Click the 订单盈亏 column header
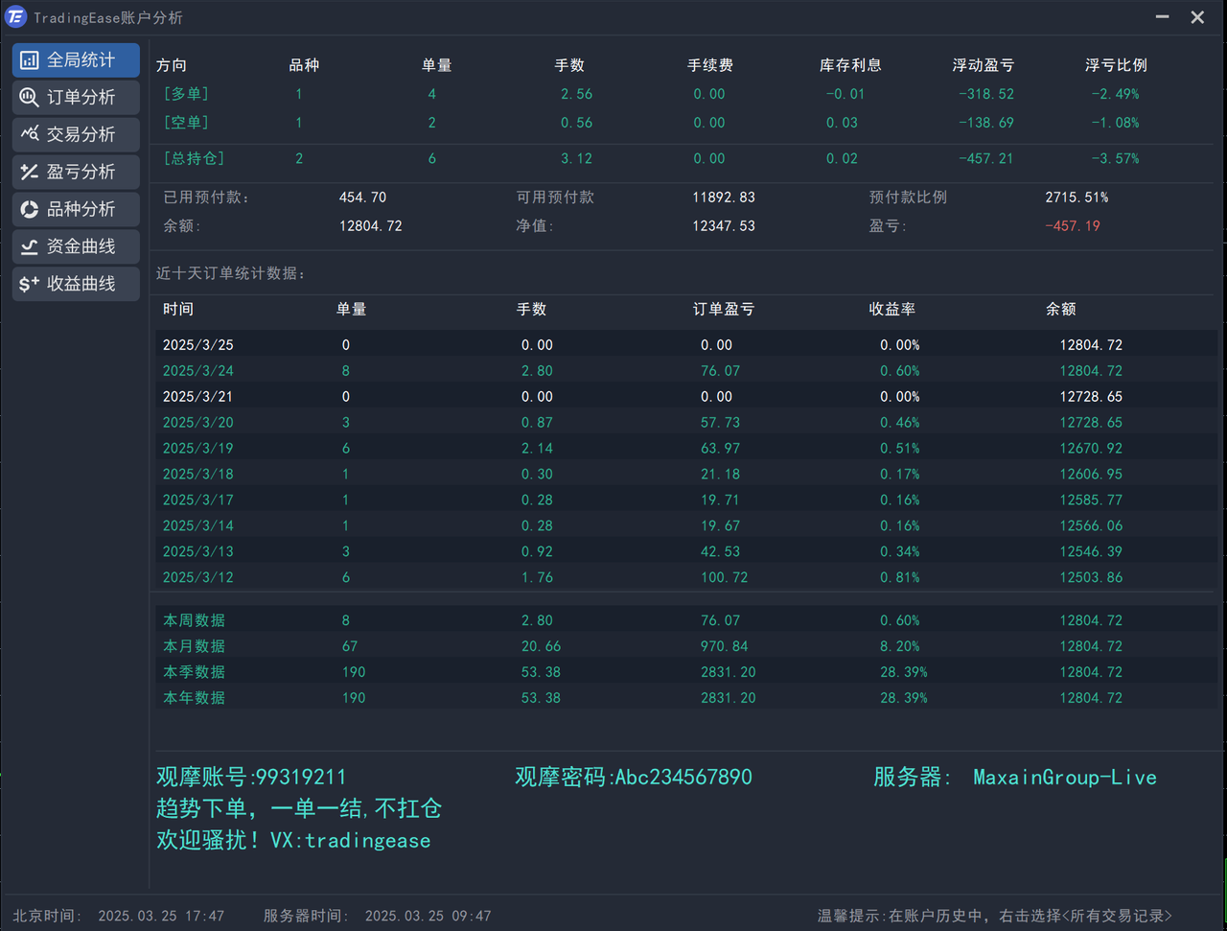This screenshot has height=931, width=1227. 724,310
